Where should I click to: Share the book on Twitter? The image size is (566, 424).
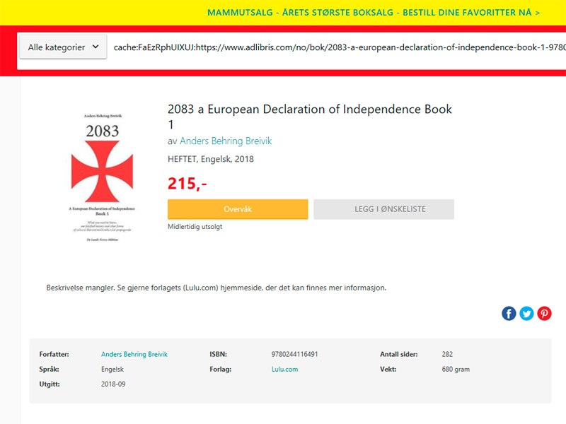point(526,314)
